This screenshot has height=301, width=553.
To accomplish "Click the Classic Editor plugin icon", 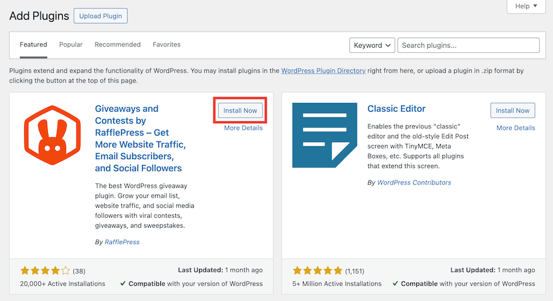I will [x=325, y=135].
